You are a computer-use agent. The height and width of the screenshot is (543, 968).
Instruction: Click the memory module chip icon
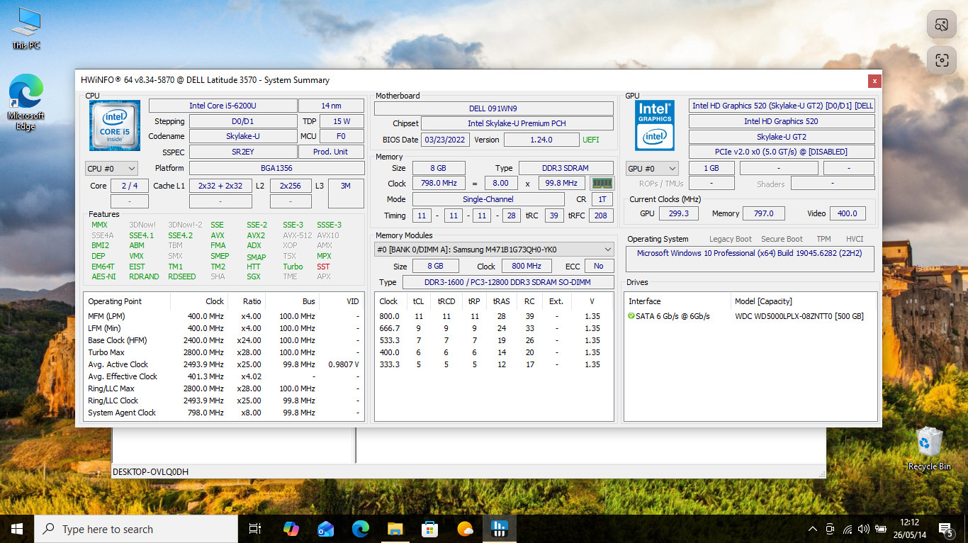coord(602,184)
